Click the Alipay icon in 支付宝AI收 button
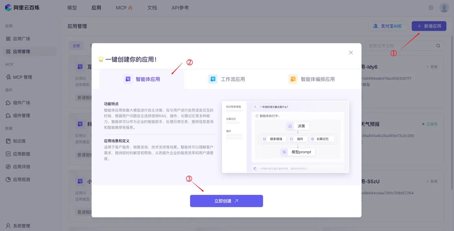The image size is (454, 231). click(376, 26)
